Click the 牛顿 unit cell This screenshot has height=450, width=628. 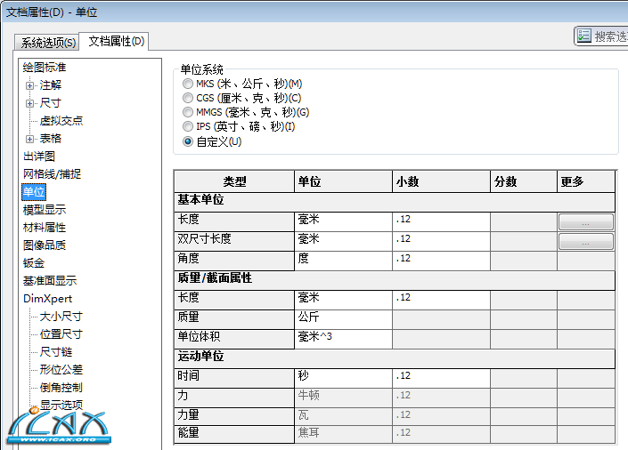[x=343, y=398]
